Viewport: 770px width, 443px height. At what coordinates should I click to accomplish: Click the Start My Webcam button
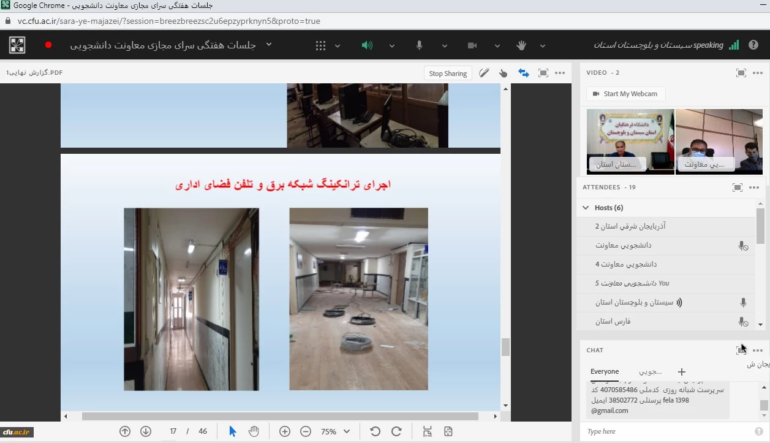coord(625,94)
